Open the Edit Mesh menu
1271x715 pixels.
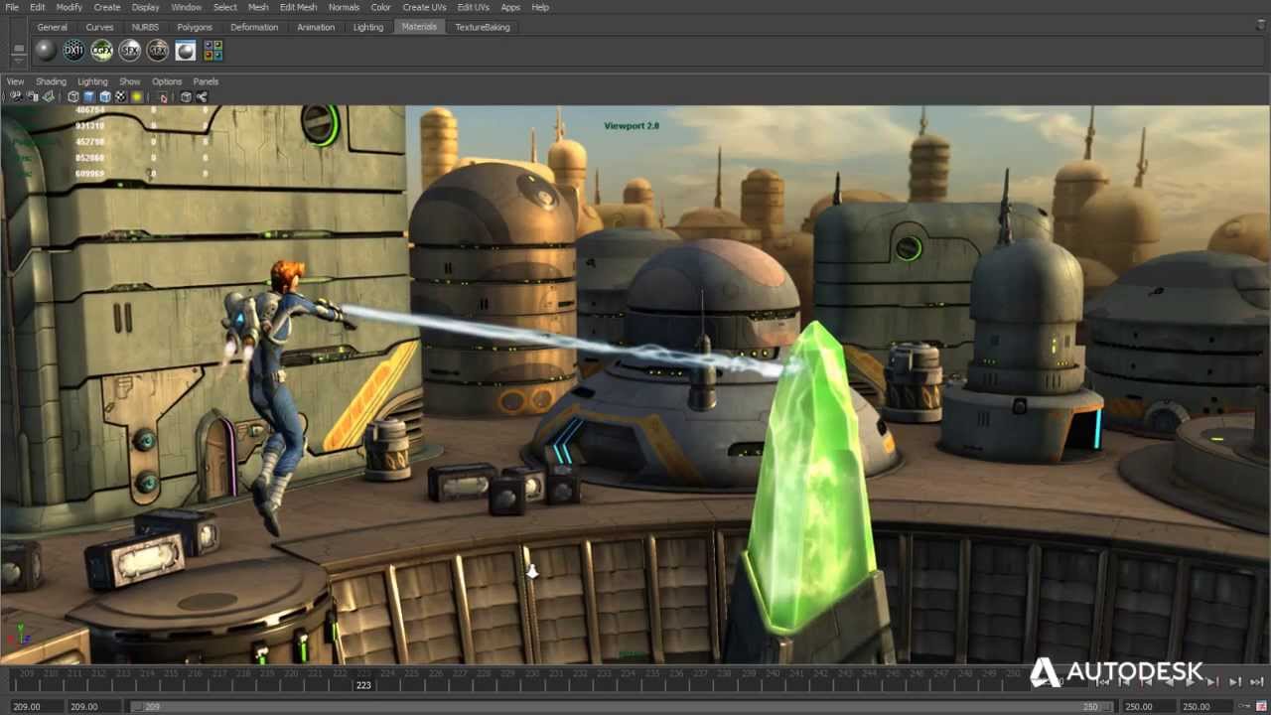298,7
